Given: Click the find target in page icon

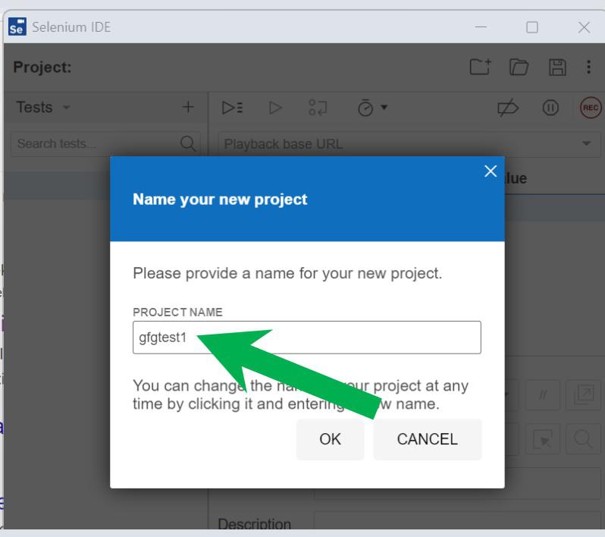Looking at the screenshot, I should [583, 439].
